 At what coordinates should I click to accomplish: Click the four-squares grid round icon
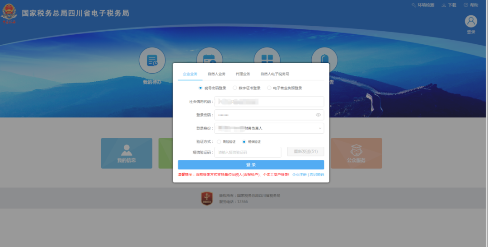267,56
